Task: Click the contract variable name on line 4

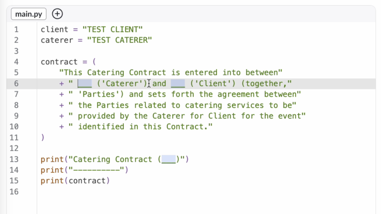Action: point(59,62)
